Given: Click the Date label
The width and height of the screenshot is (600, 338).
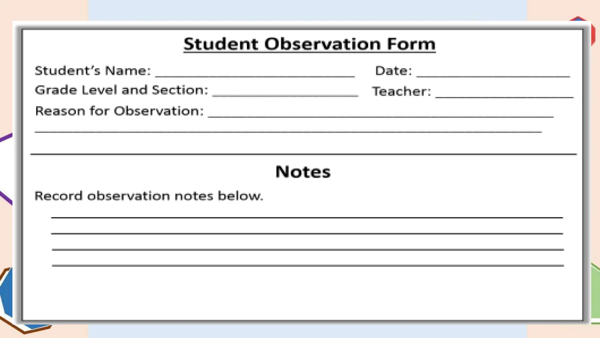Looking at the screenshot, I should [x=393, y=71].
